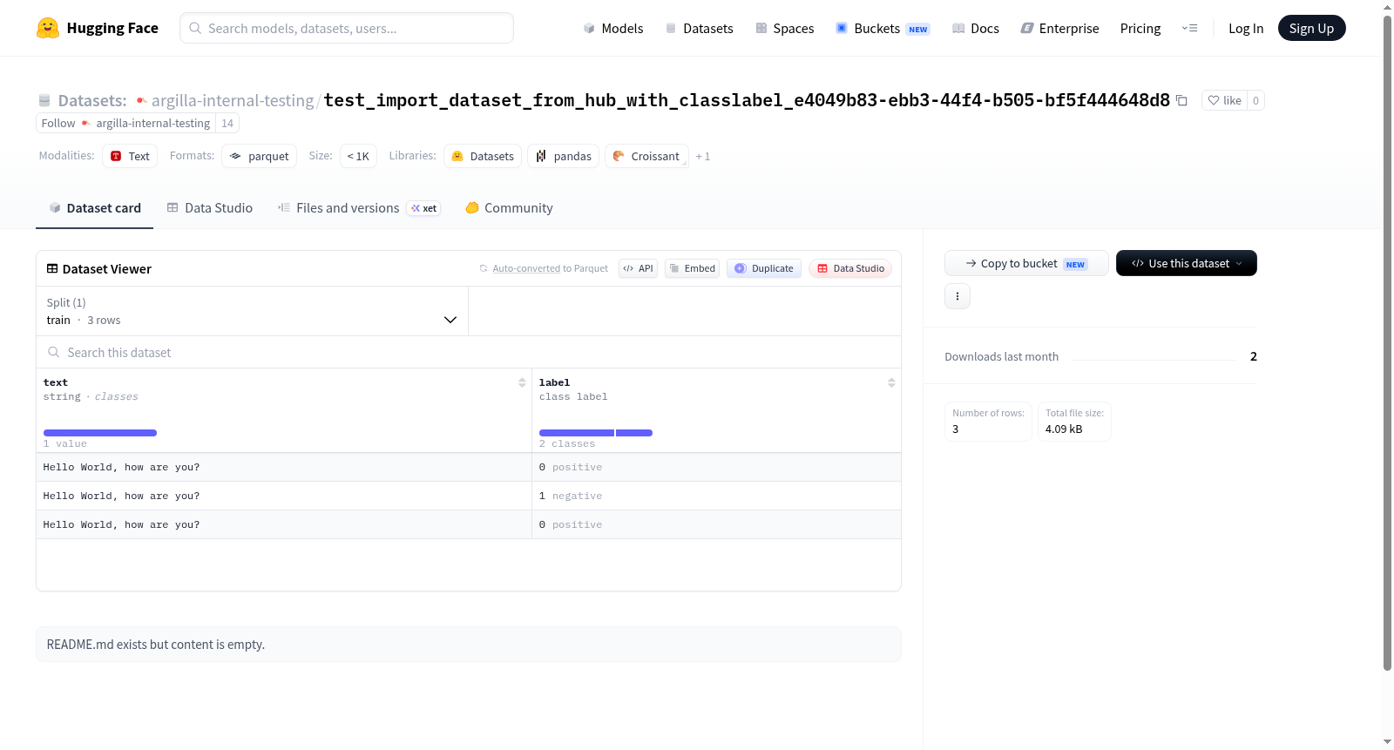Click the Number of rows value 3
The width and height of the screenshot is (1394, 750).
click(x=956, y=429)
